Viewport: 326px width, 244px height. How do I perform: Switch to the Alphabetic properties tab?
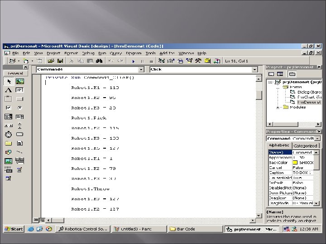[x=279, y=145]
